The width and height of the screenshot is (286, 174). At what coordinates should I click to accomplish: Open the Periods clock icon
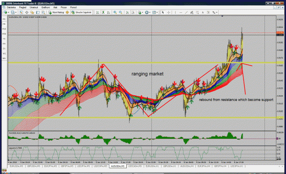click(146, 12)
